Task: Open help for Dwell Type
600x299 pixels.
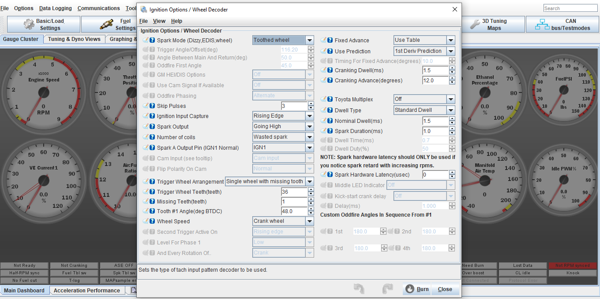Action: click(x=330, y=111)
